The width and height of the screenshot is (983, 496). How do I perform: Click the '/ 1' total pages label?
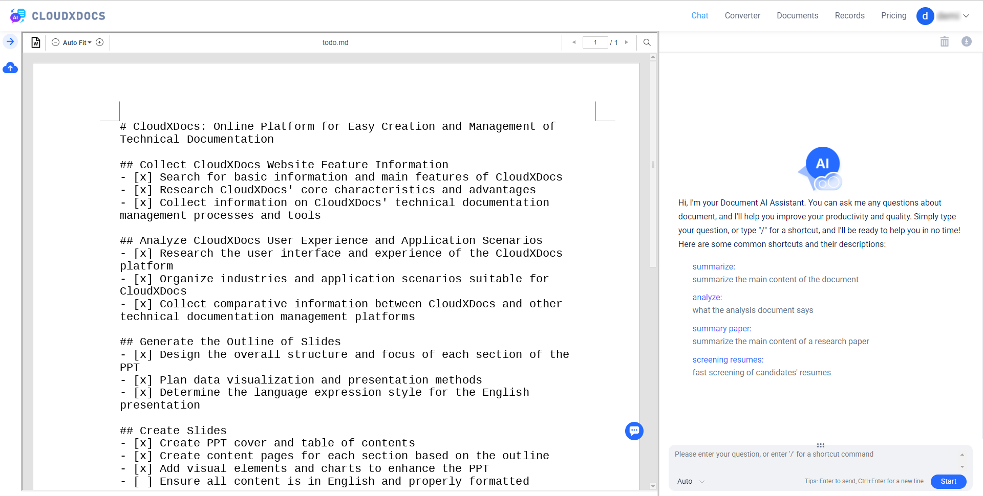tap(614, 43)
